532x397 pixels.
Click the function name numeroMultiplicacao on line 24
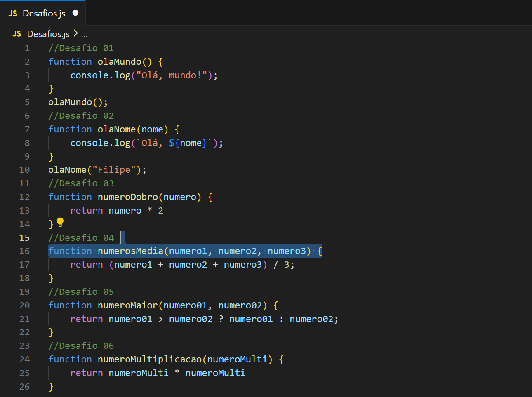pyautogui.click(x=150, y=359)
